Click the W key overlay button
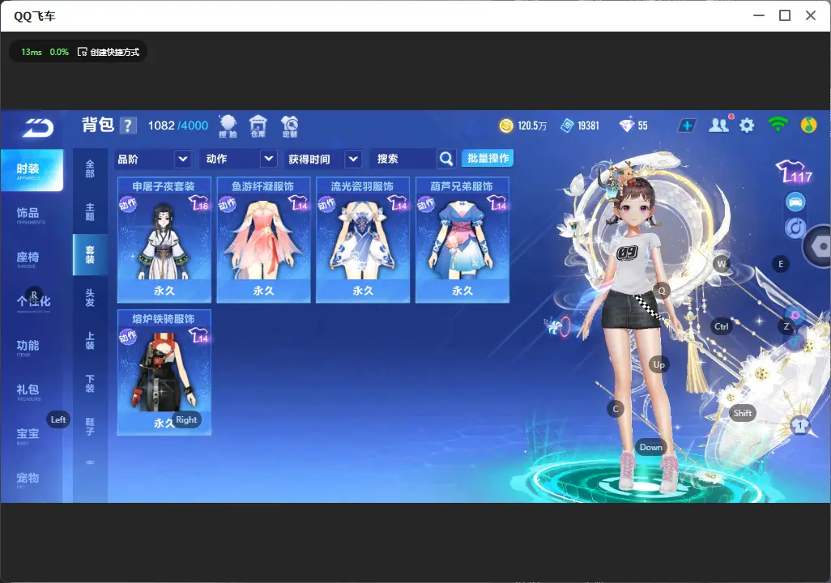The height and width of the screenshot is (583, 831). click(x=722, y=264)
